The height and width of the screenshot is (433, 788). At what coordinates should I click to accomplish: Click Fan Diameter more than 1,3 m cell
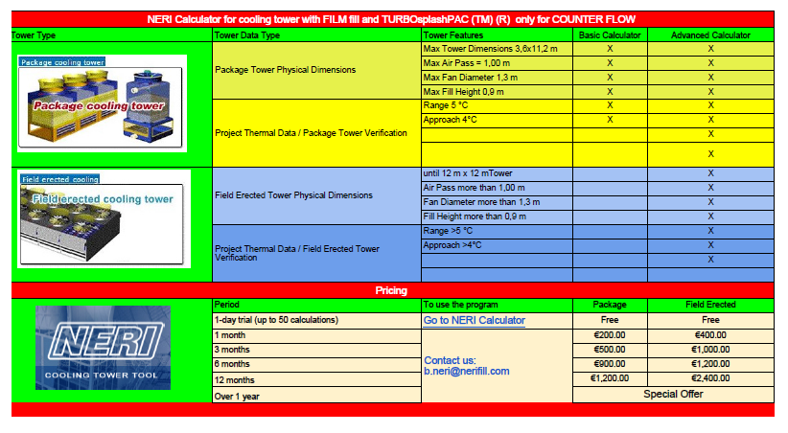click(x=497, y=202)
